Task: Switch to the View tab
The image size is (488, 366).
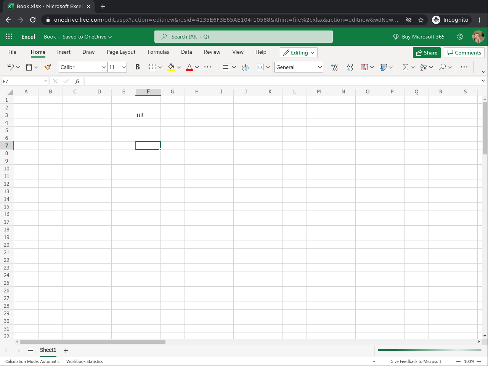Action: click(x=238, y=52)
